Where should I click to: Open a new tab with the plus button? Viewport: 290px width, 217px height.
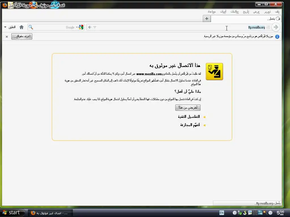(x=207, y=19)
